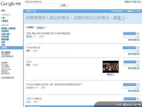Click the 0 個想法 link in the sidebar
This screenshot has height=107, width=142.
pyautogui.click(x=5, y=21)
